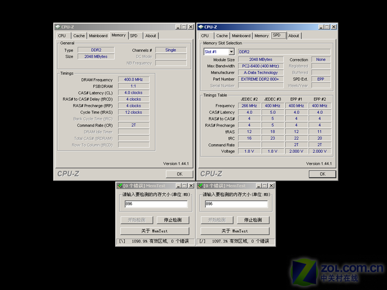Screen dimensions: 387x290
Task: Click JEDEC #3 tRC value 23
Action: pyautogui.click(x=273, y=138)
